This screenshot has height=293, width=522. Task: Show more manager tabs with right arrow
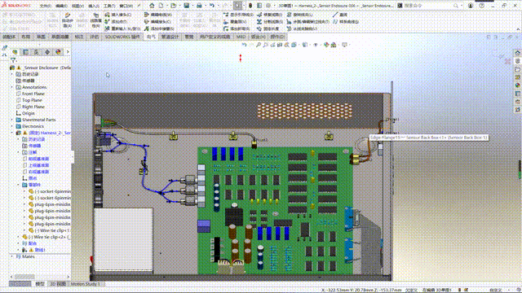pos(68,52)
